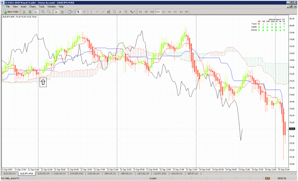Switch to the EURCHF,H1 chart tab

tap(60, 173)
